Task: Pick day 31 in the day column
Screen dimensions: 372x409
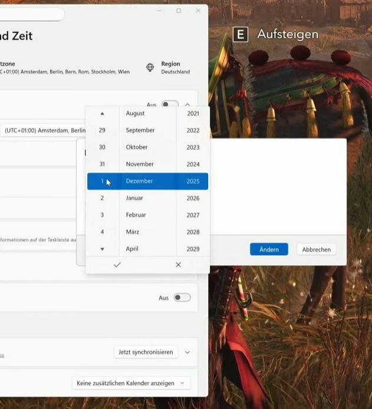Action: click(x=102, y=164)
